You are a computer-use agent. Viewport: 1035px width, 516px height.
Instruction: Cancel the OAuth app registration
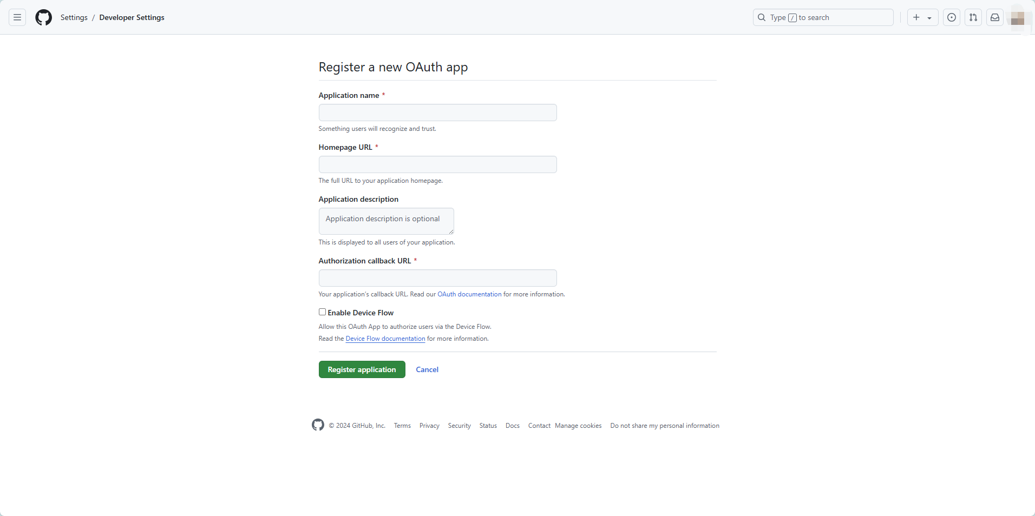click(x=427, y=369)
